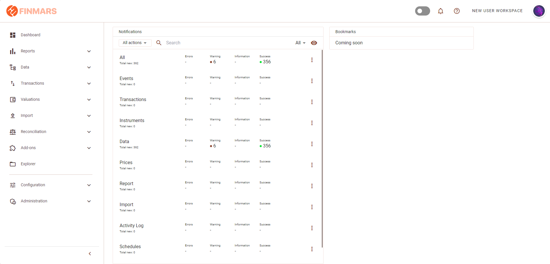Open the three-dot menu for Report row

[x=312, y=186]
